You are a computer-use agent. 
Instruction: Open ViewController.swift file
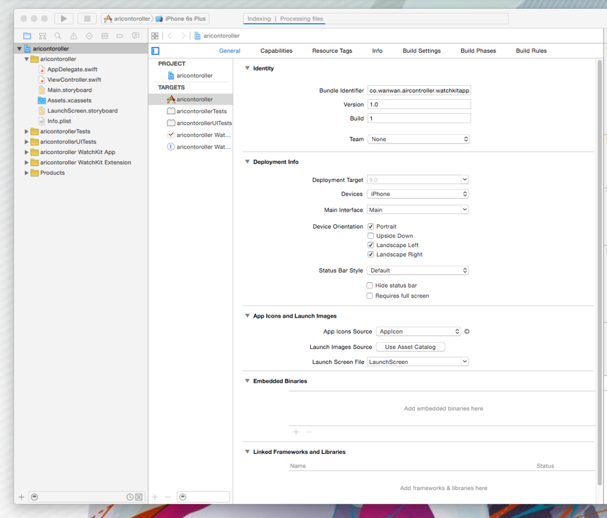(74, 80)
